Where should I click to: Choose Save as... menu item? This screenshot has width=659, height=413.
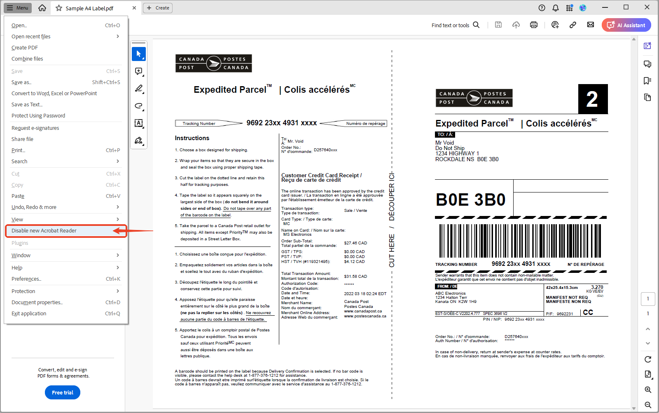coord(66,82)
